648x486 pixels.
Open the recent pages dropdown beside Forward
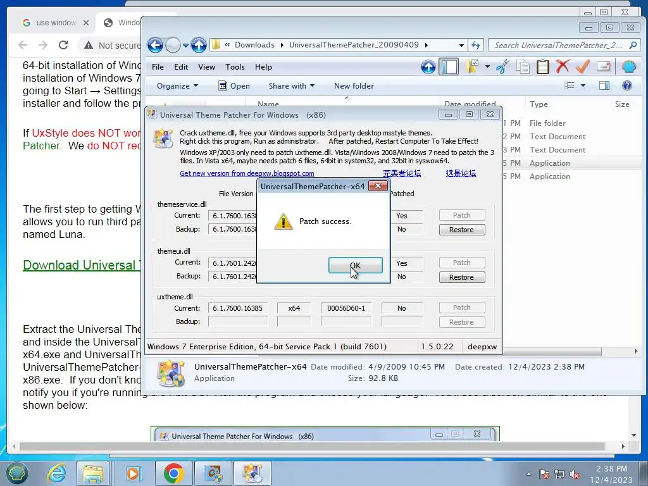(x=185, y=46)
